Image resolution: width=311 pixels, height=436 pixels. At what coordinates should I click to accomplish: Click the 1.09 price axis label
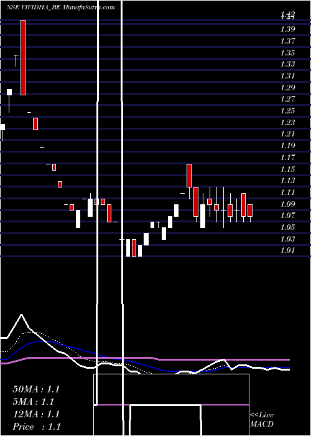pyautogui.click(x=287, y=204)
